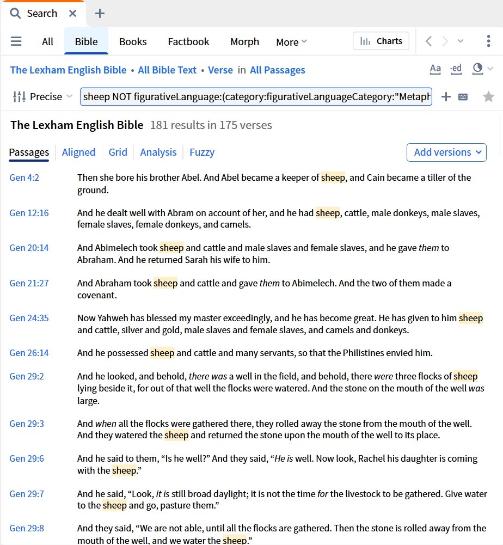
Task: Switch to the Fuzzy results view
Action: tap(202, 152)
